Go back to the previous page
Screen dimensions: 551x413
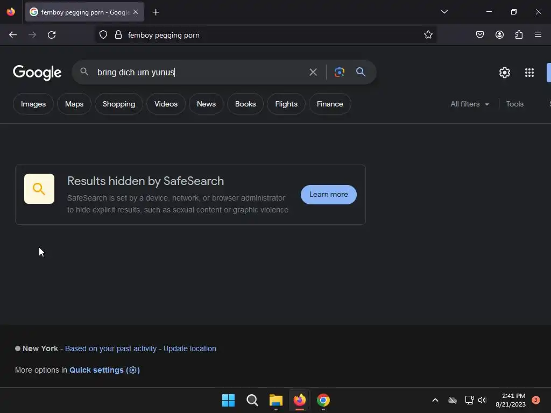(13, 35)
